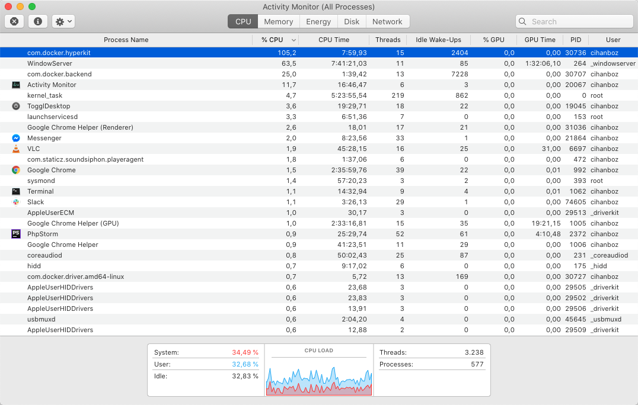Select the AppleUserECM process
Image resolution: width=638 pixels, height=405 pixels.
319,213
